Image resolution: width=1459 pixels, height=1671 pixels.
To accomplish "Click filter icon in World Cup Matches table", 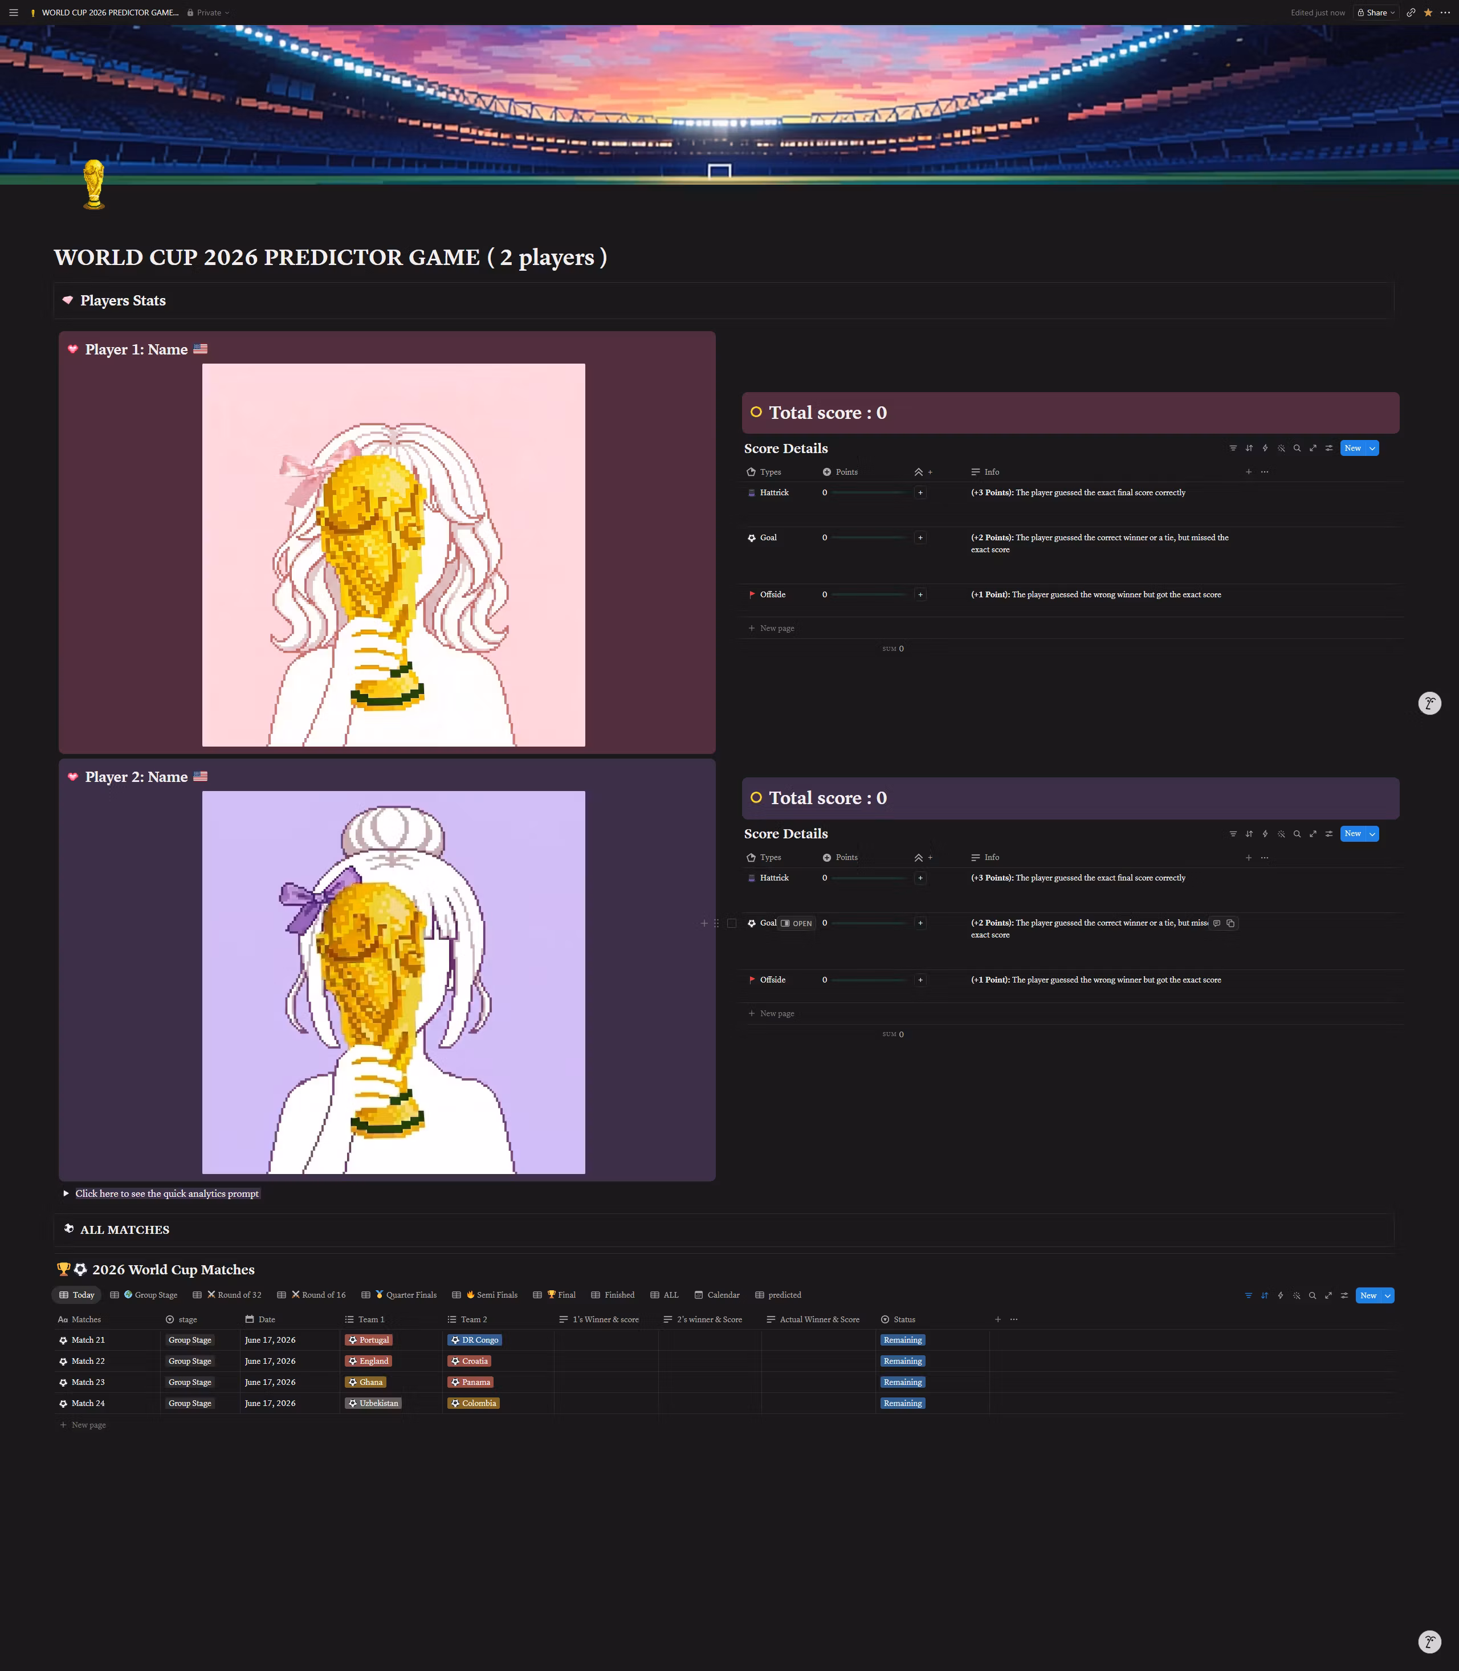I will 1248,1295.
